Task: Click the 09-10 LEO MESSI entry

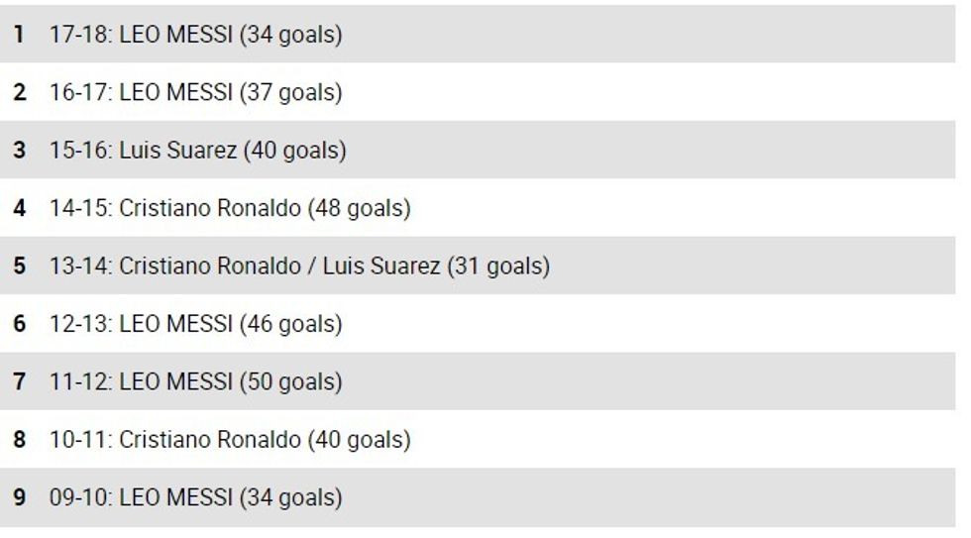Action: pyautogui.click(x=195, y=497)
